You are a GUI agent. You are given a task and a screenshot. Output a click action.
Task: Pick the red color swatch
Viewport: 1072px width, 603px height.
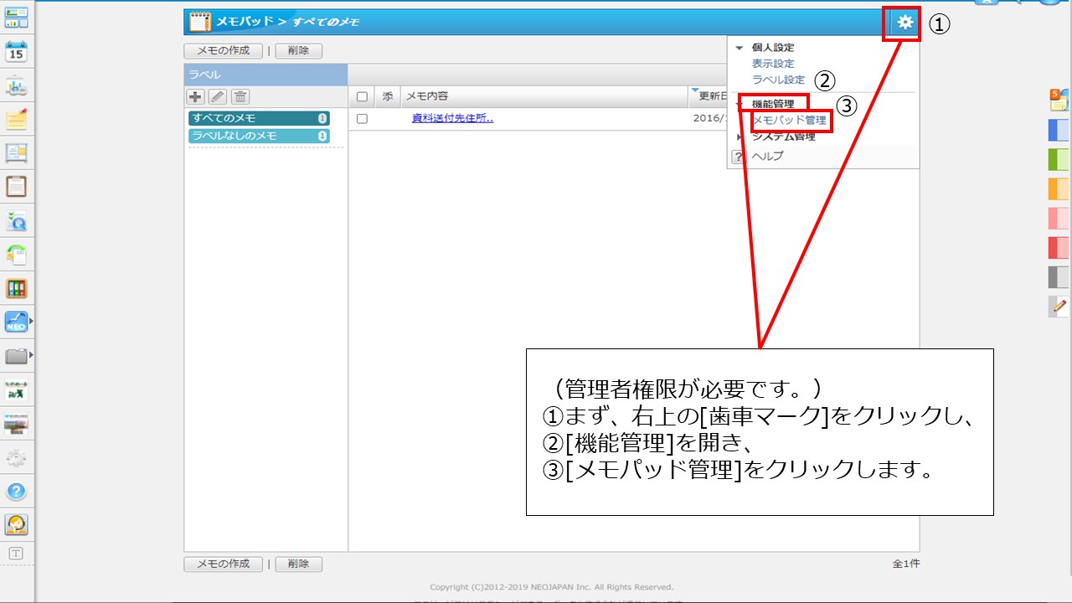[1059, 247]
